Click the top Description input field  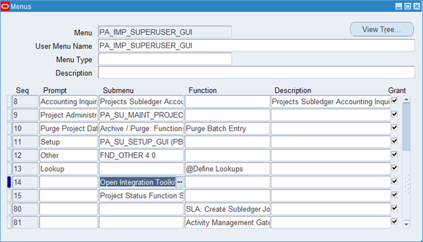(x=256, y=72)
